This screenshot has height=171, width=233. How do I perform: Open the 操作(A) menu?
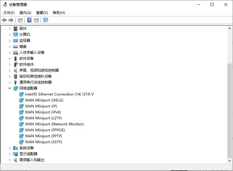25,13
